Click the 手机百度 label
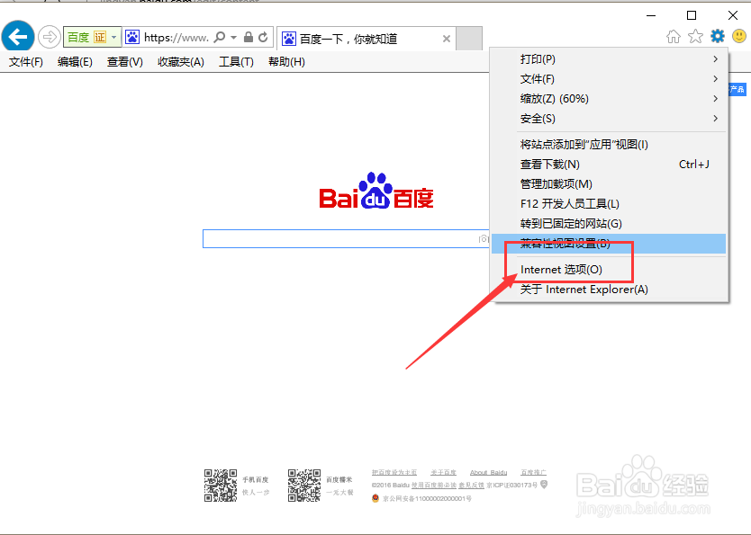This screenshot has height=535, width=751. (255, 479)
